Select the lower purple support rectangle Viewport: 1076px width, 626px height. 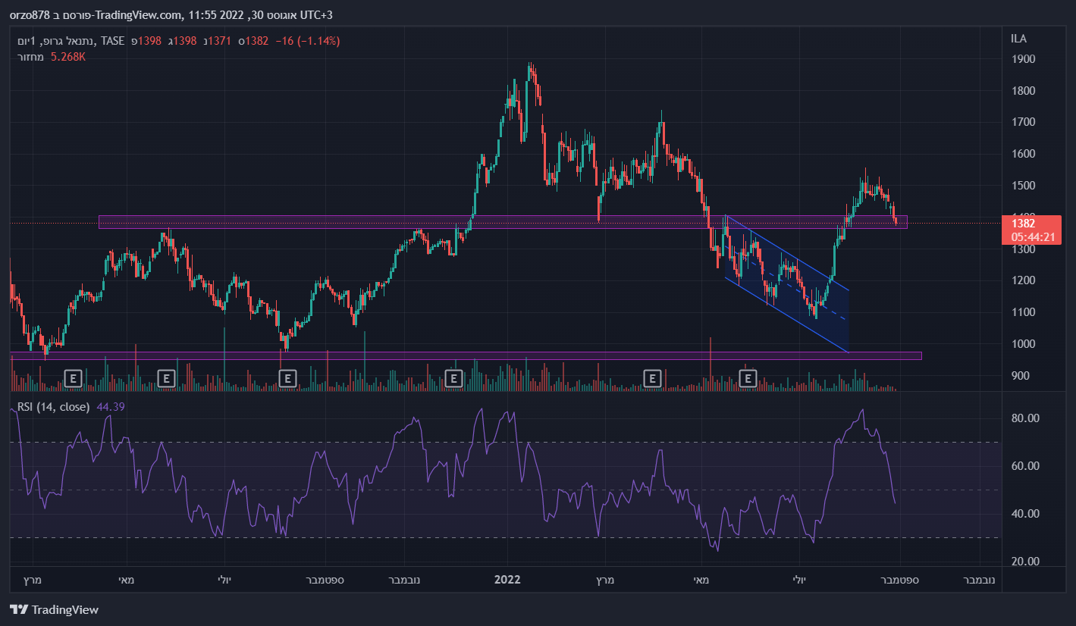coord(466,355)
